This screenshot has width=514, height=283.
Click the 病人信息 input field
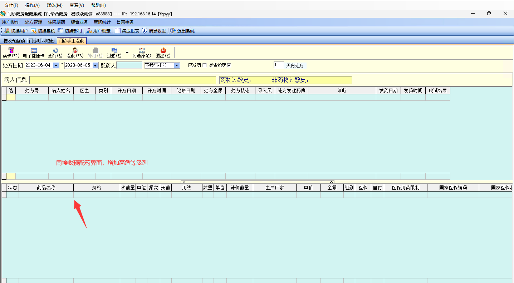[x=123, y=80]
